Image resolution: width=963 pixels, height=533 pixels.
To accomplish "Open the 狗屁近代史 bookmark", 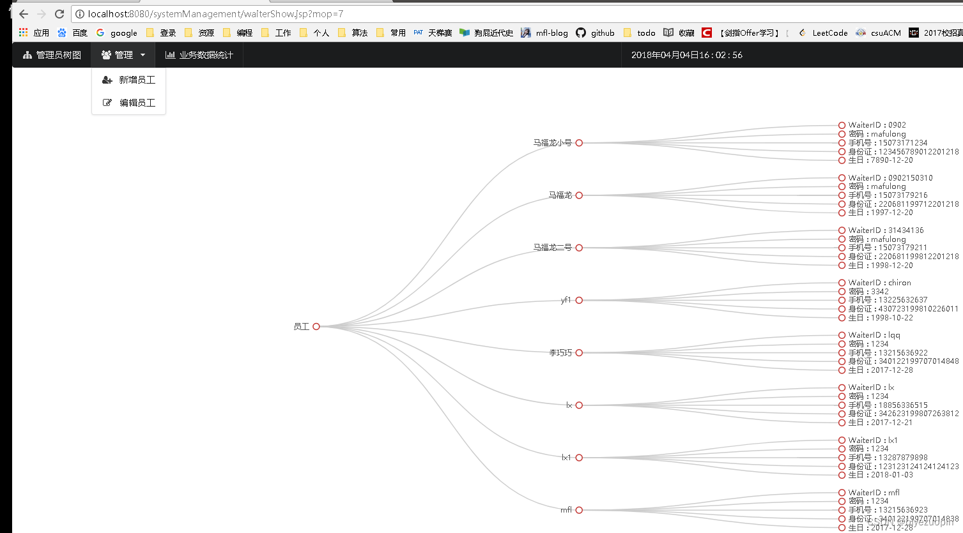I will 486,33.
